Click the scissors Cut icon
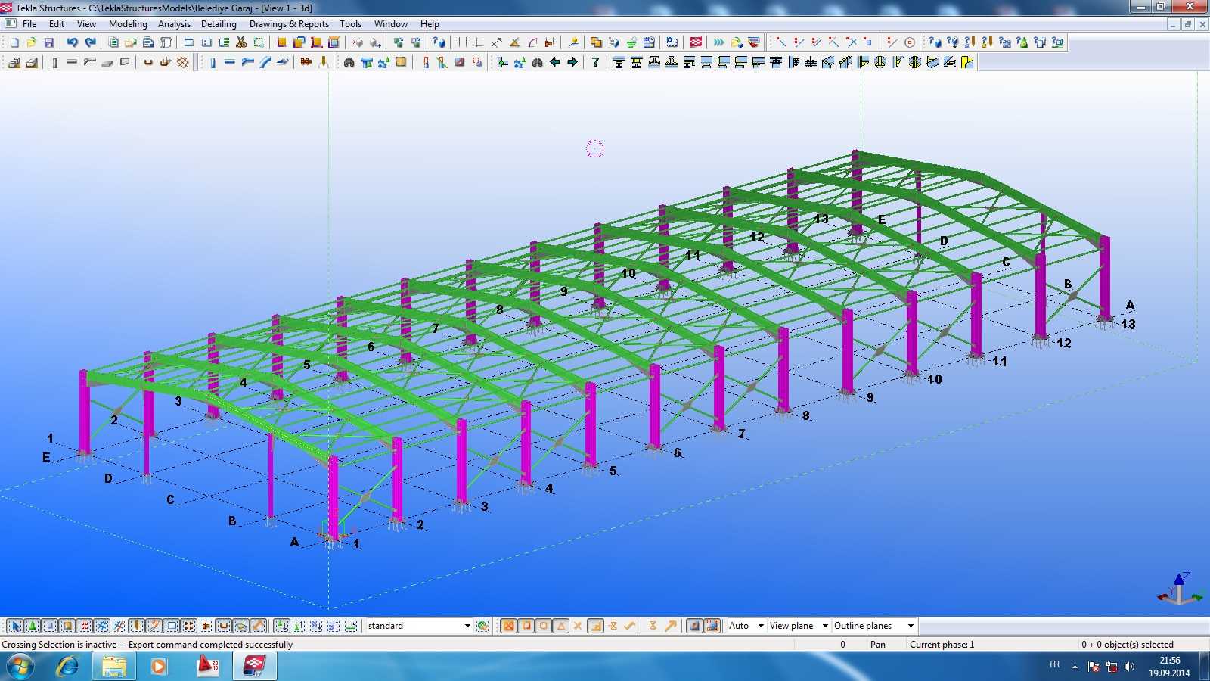 tap(241, 42)
